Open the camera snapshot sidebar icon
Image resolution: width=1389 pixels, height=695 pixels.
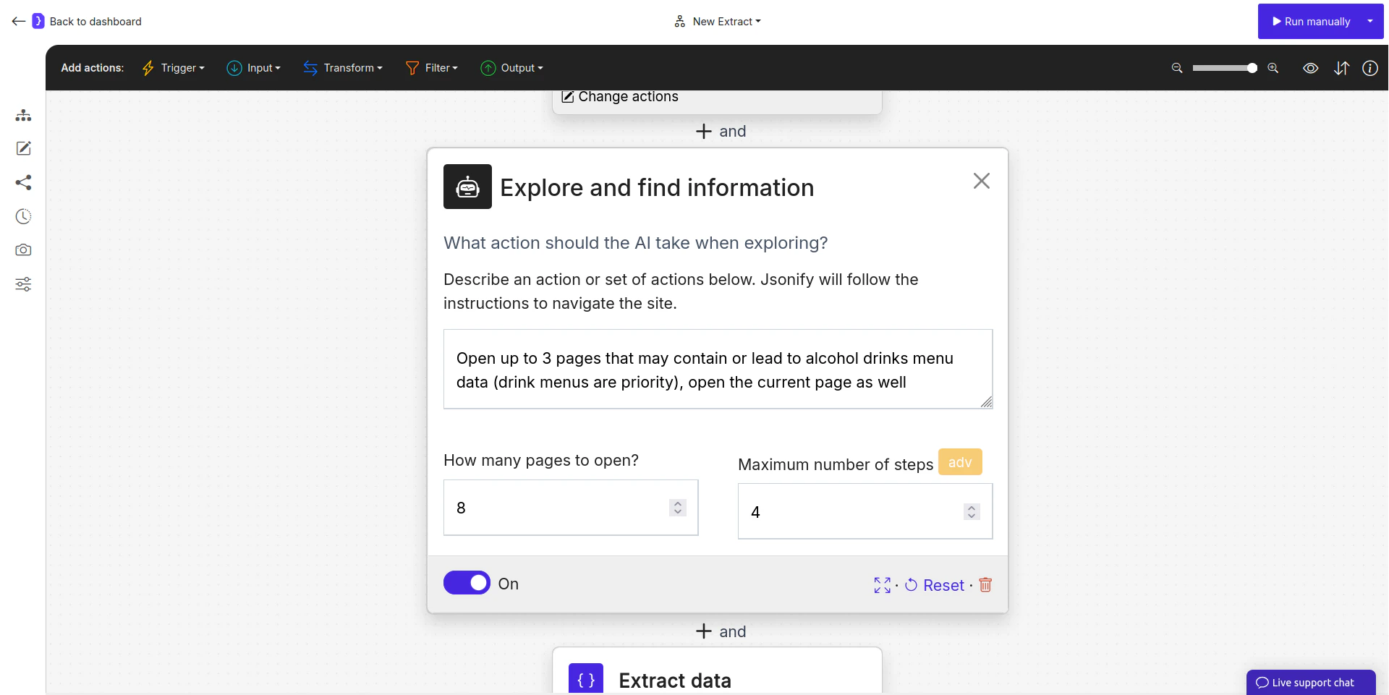click(23, 250)
